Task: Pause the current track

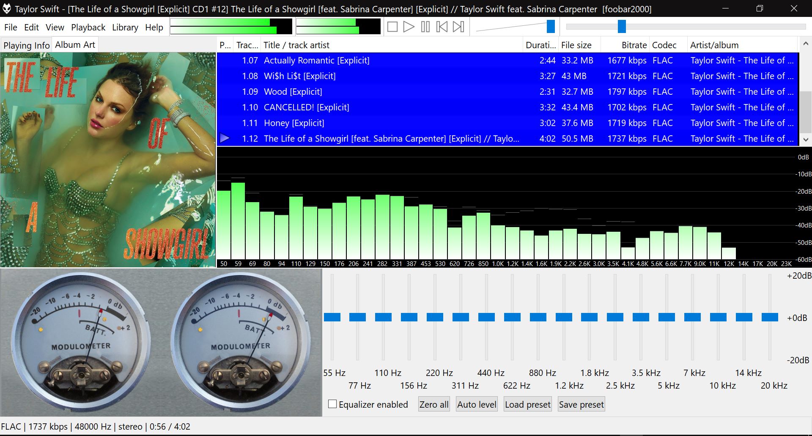Action: (425, 27)
